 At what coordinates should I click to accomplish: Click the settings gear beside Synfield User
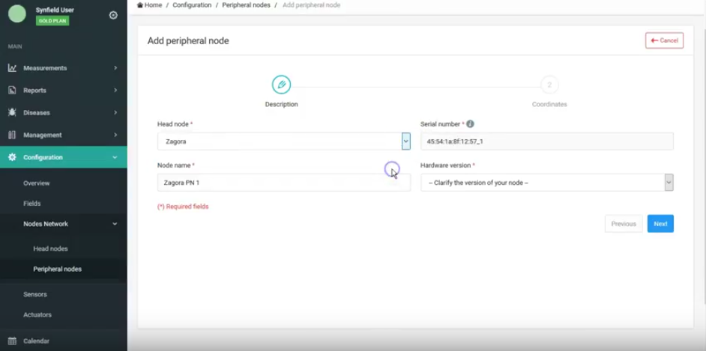[x=113, y=15]
